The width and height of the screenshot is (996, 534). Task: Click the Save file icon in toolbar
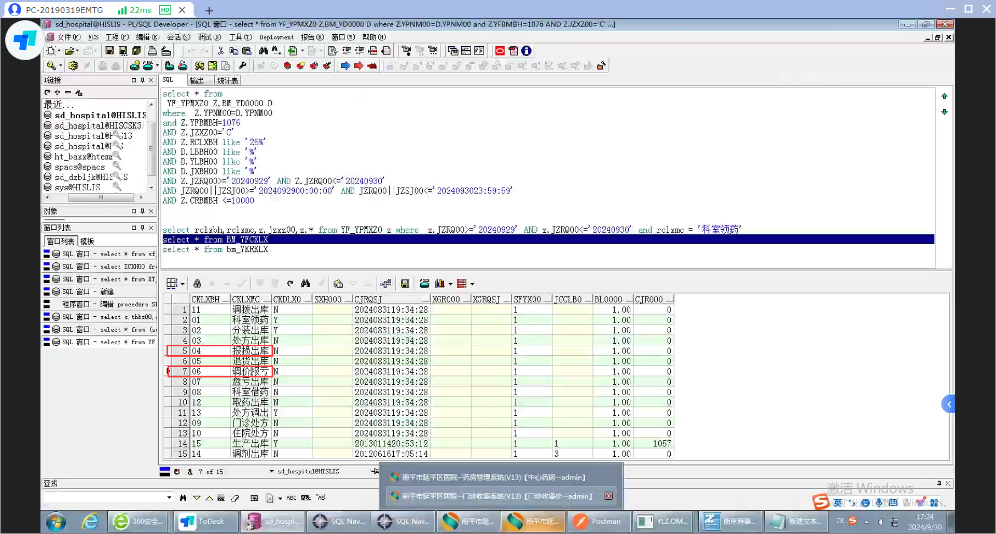tap(109, 51)
